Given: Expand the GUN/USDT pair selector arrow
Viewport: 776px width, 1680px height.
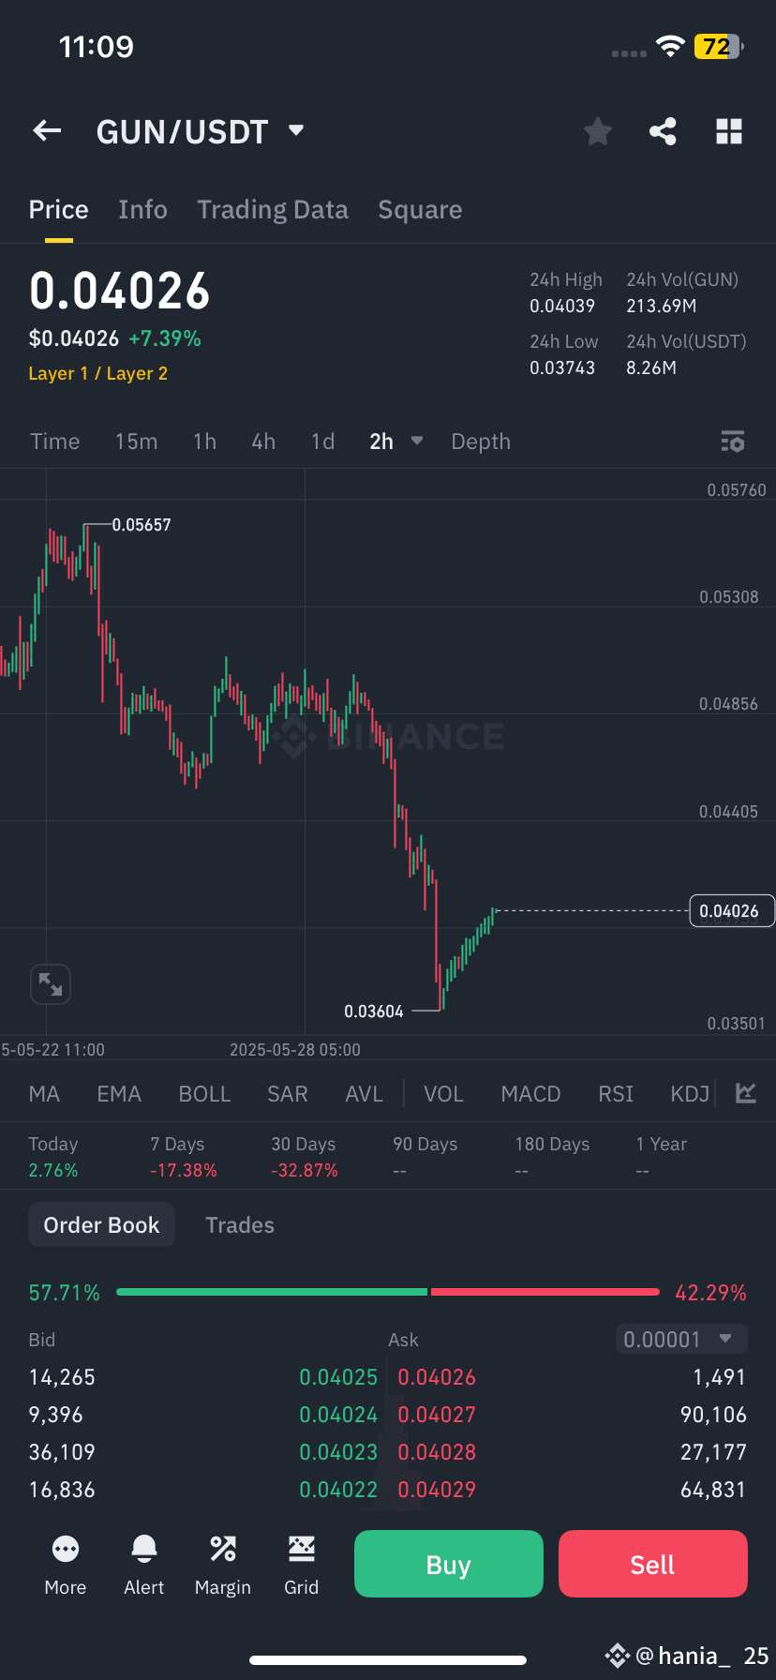Looking at the screenshot, I should pyautogui.click(x=296, y=130).
